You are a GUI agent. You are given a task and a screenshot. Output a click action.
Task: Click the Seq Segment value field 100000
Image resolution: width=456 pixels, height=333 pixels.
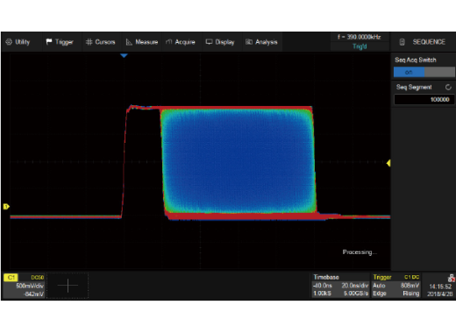424,100
